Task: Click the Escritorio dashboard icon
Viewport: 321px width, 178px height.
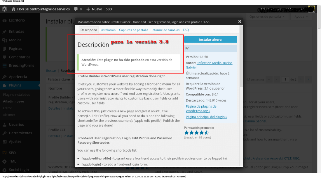Action: 4,20
